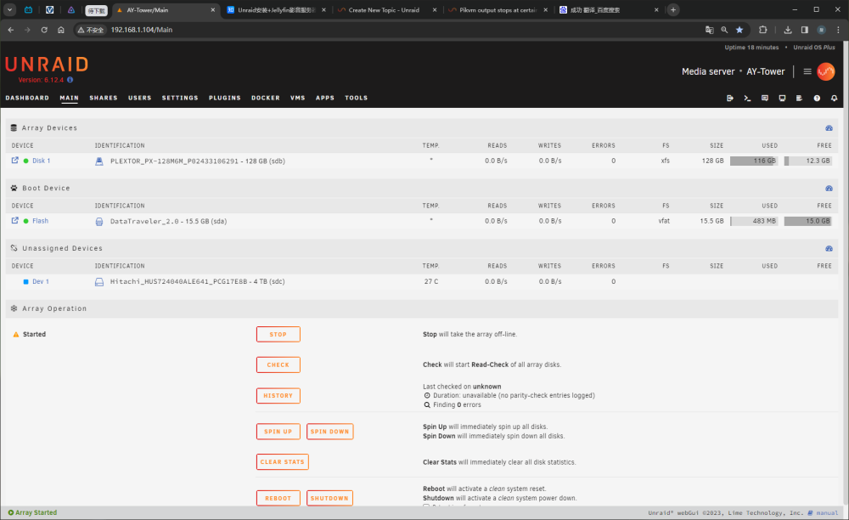Click the Array Devices display settings icon
Image resolution: width=849 pixels, height=520 pixels.
(829, 128)
